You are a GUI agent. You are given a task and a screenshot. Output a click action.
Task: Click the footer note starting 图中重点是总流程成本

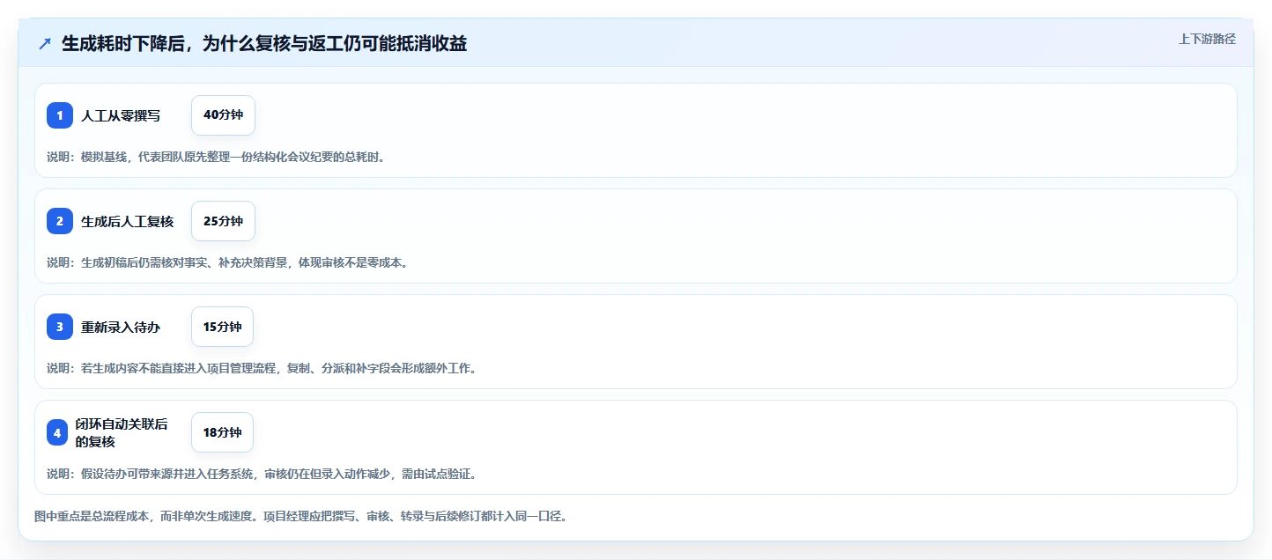click(300, 516)
